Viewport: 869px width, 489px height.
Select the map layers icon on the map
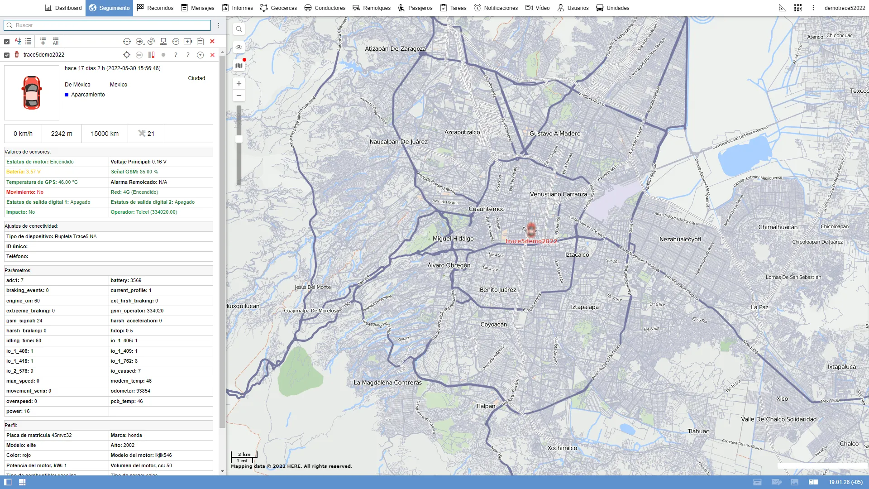pyautogui.click(x=239, y=65)
